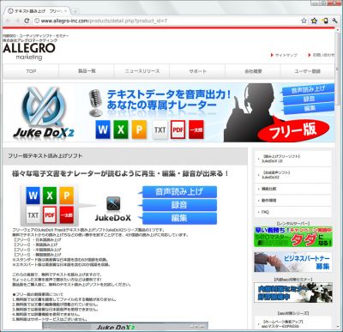Click the blue Word icon in the top banner

(103, 130)
